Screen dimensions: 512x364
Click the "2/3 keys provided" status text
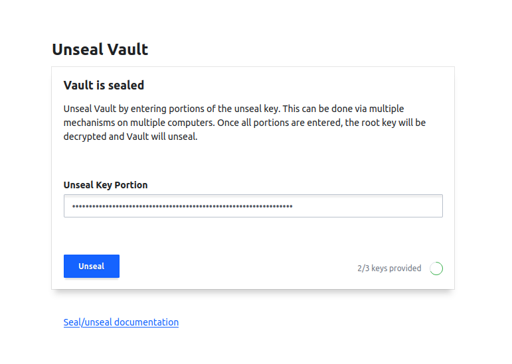coord(389,269)
